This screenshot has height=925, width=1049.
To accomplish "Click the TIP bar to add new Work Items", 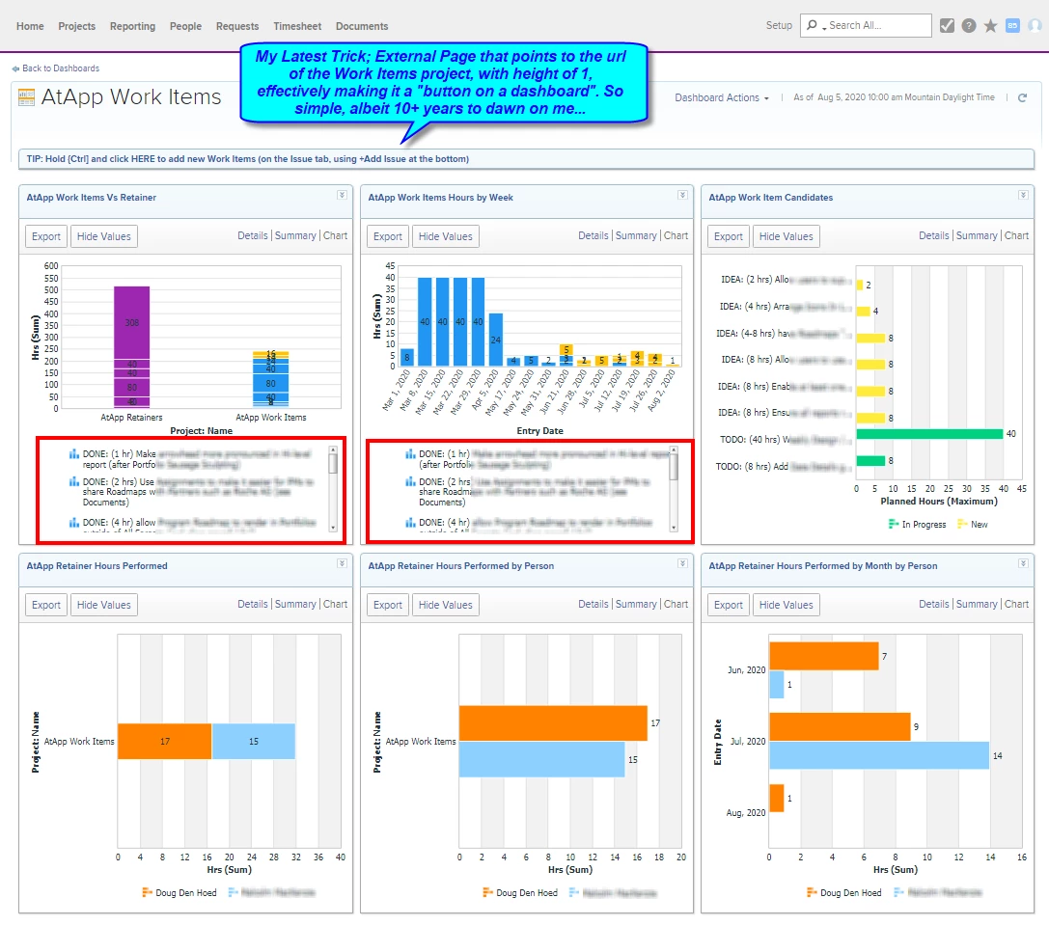I will coord(526,159).
